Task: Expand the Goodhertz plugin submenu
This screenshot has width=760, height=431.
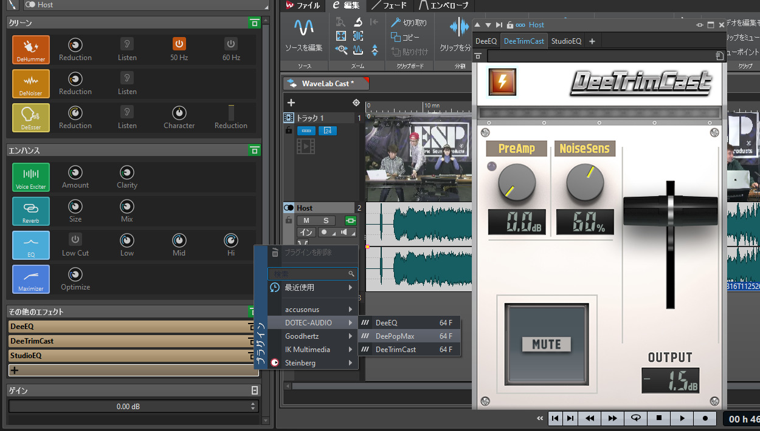Action: tap(313, 336)
